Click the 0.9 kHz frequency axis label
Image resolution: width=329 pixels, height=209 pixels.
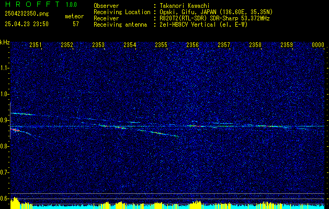tap(5, 120)
